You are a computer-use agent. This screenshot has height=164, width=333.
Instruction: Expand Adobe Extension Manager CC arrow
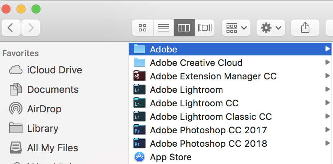pyautogui.click(x=327, y=76)
